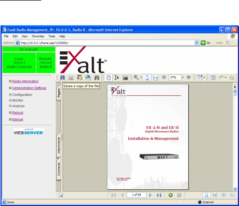Expand hidden toolbar items with right arrow
This screenshot has height=206, width=239.
click(x=235, y=87)
